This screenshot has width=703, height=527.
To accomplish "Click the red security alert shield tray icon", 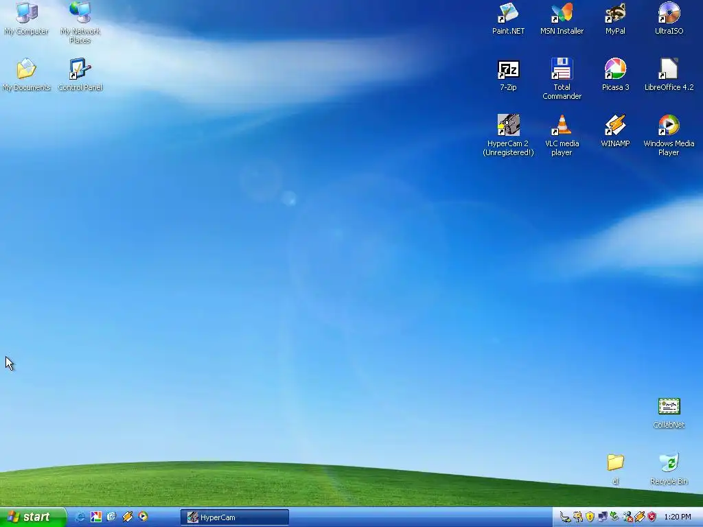I will click(x=652, y=517).
